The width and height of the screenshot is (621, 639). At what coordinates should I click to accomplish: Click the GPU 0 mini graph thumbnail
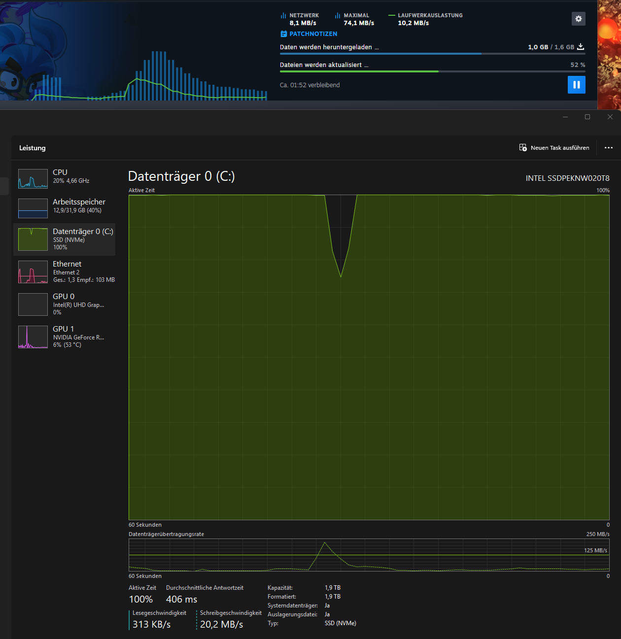tap(33, 304)
